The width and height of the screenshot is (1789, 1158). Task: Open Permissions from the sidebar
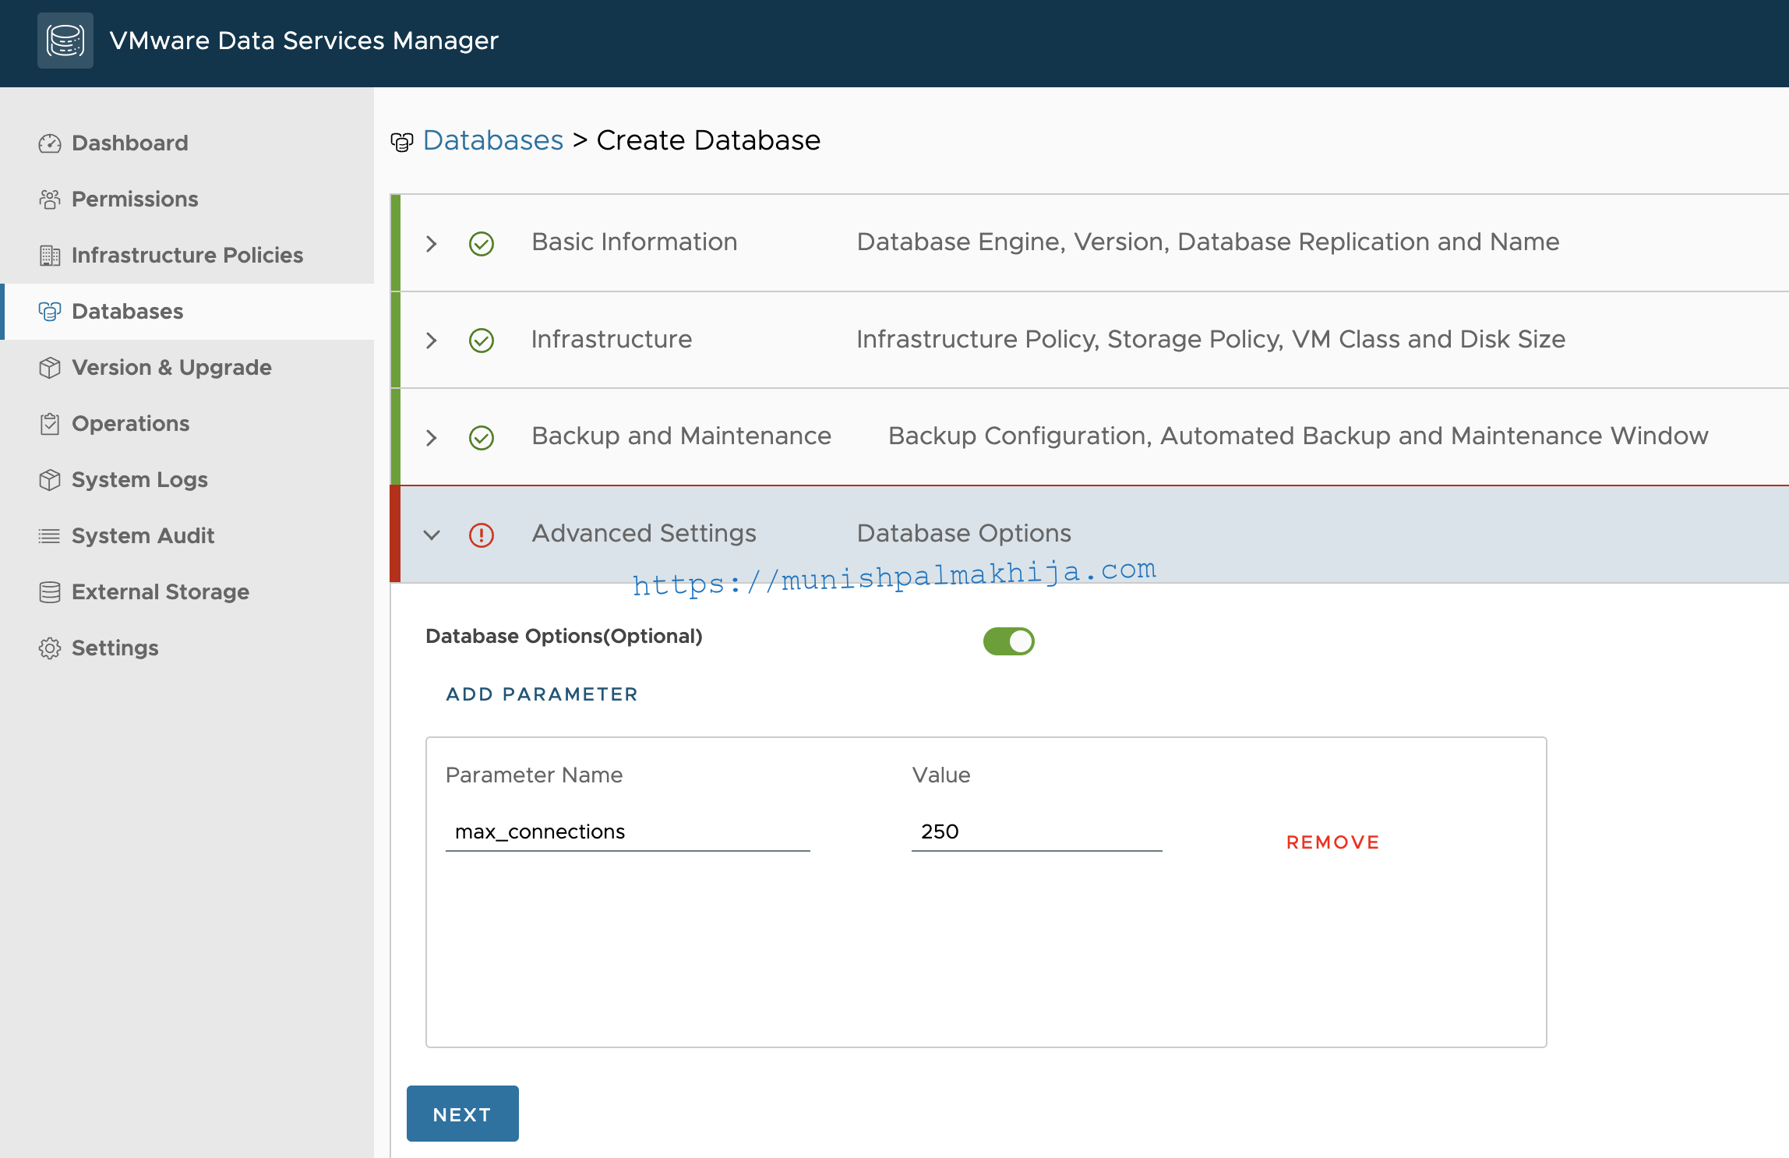(x=187, y=199)
